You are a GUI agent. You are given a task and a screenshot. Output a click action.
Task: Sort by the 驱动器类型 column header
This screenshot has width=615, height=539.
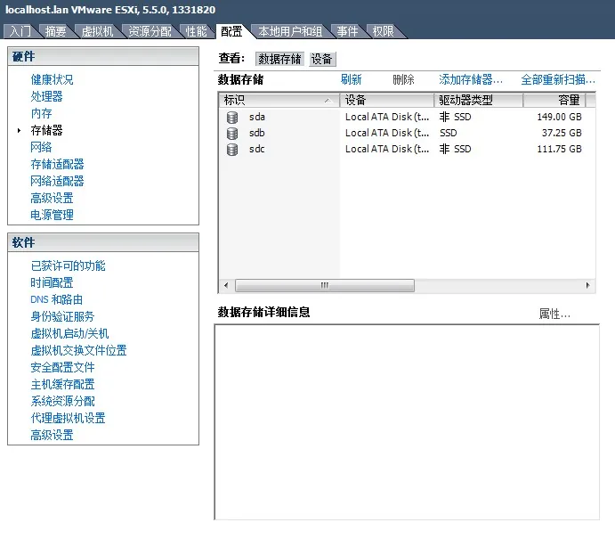(479, 100)
